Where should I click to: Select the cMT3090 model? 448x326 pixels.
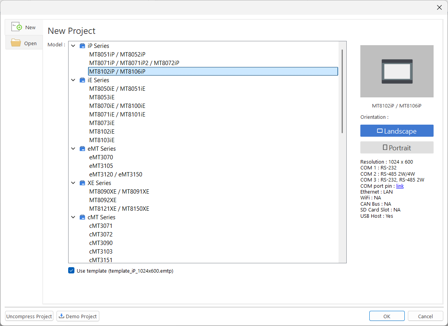click(101, 243)
